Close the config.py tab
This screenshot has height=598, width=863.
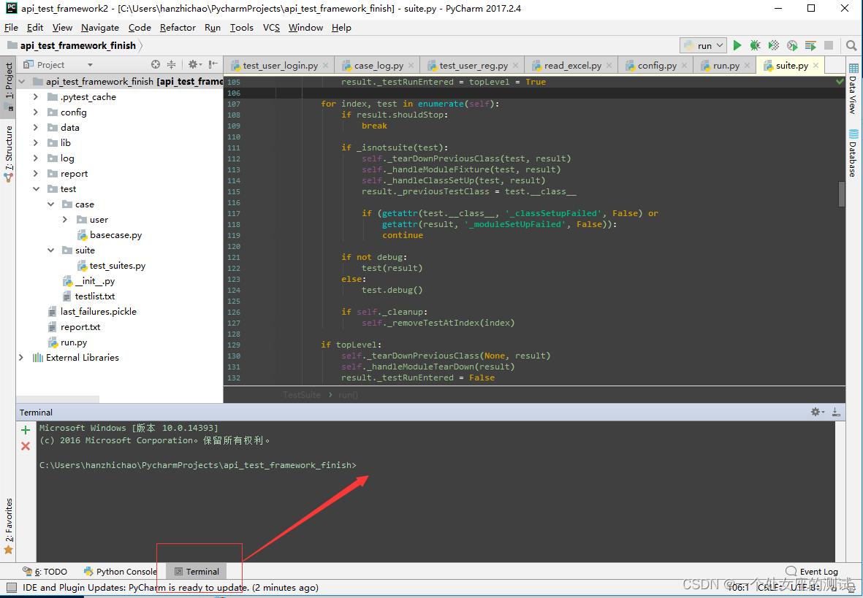[x=684, y=66]
